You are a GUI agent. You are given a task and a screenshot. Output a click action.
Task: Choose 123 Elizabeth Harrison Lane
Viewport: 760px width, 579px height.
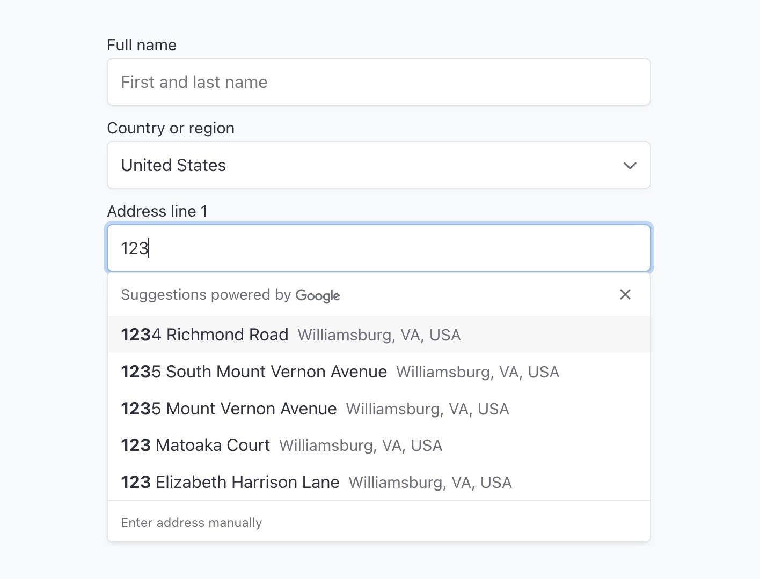pyautogui.click(x=379, y=482)
